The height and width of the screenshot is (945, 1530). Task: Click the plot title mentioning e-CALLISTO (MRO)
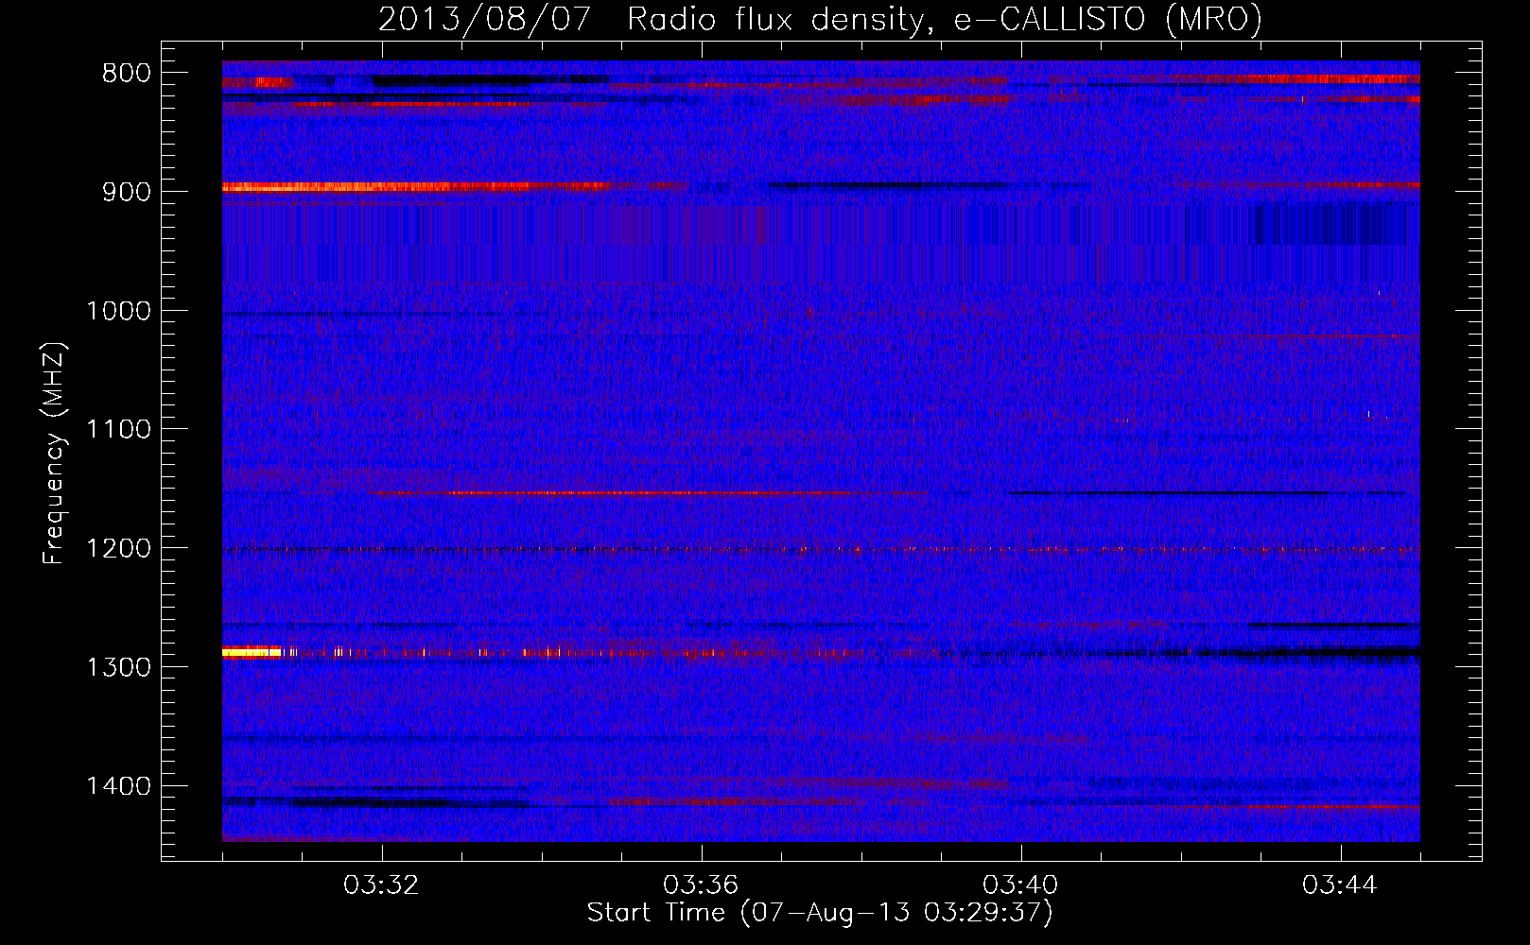pos(820,19)
